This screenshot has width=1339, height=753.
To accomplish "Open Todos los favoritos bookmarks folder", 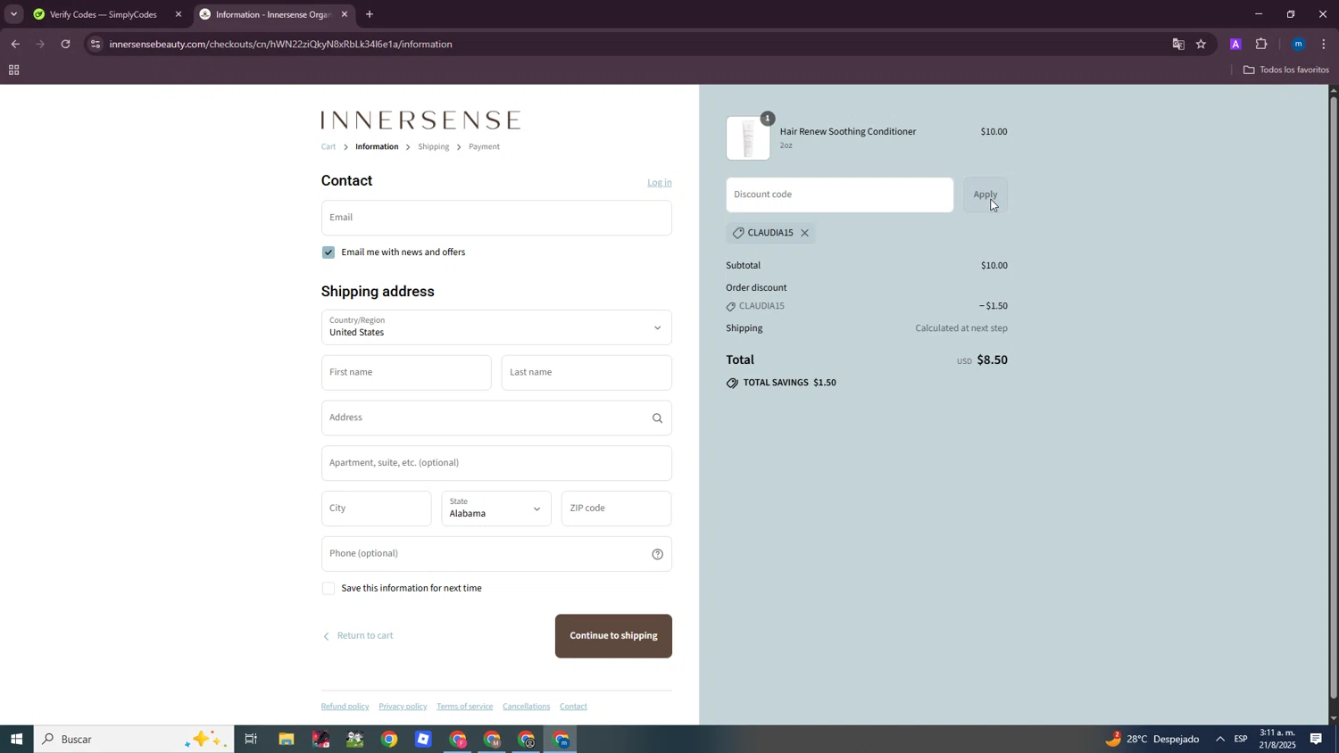I will [x=1286, y=70].
